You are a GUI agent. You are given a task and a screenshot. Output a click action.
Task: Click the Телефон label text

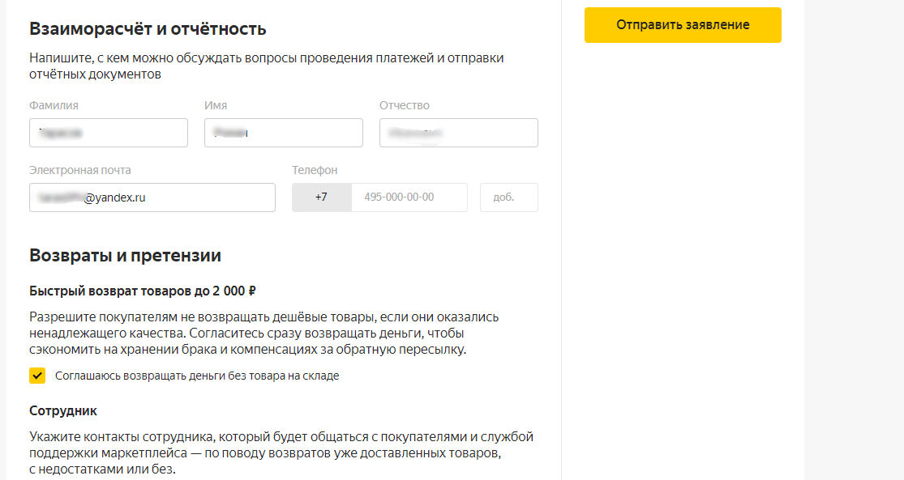315,170
